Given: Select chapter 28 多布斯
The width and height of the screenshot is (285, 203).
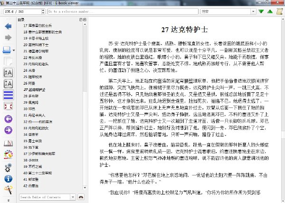Looking at the screenshot, I should click(x=31, y=96).
